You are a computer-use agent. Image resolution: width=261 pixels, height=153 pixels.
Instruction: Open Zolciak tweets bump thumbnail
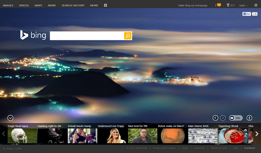point(82,136)
